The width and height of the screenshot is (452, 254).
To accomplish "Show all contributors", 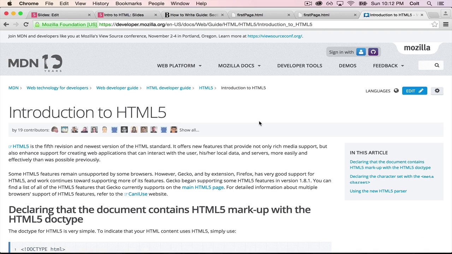I will tap(189, 130).
